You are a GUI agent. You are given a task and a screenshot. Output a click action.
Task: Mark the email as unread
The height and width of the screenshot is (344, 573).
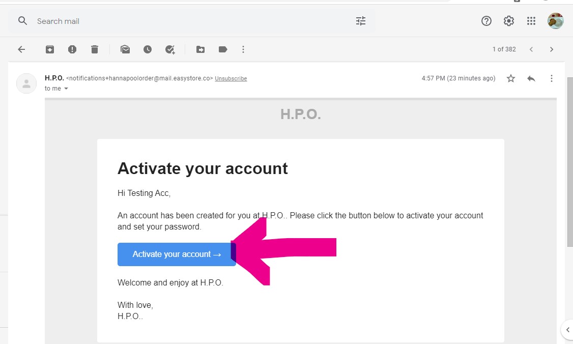coord(125,49)
